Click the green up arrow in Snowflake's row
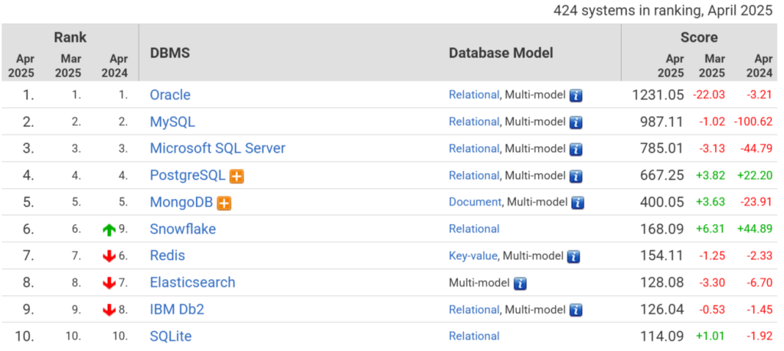The image size is (784, 351). [x=109, y=229]
